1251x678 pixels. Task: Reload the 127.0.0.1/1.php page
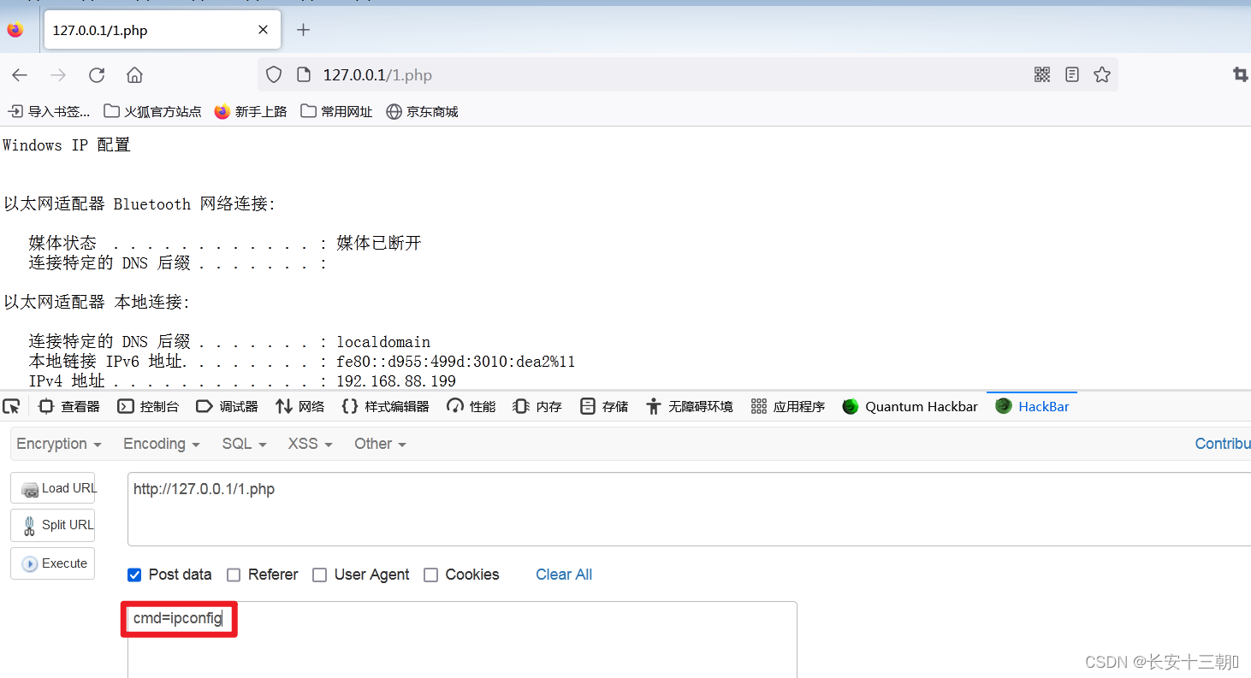97,75
